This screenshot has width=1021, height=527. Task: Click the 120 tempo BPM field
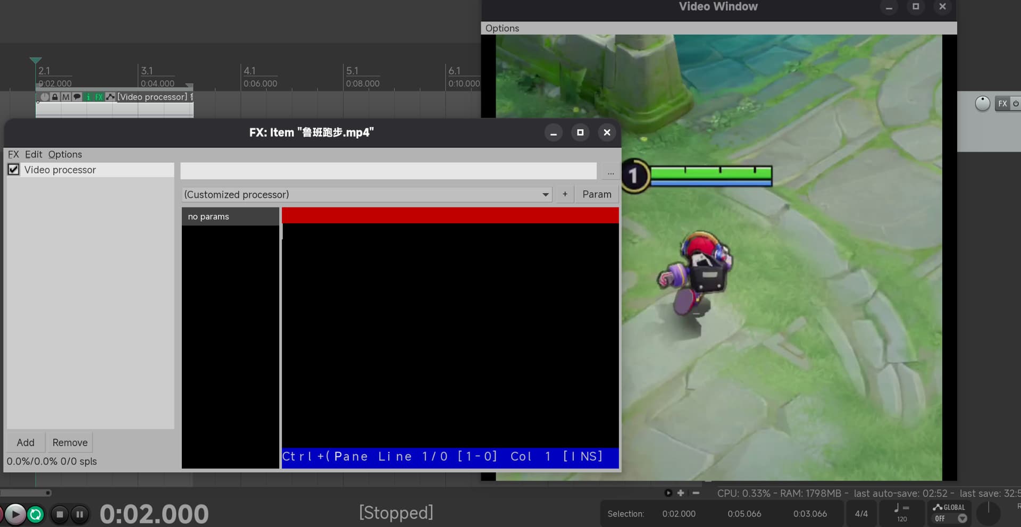902,514
